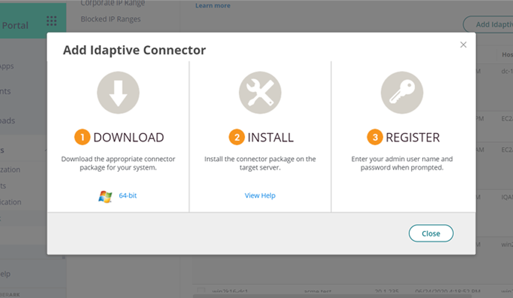The image size is (513, 298).
Task: Open the View Help link
Action: pyautogui.click(x=260, y=195)
